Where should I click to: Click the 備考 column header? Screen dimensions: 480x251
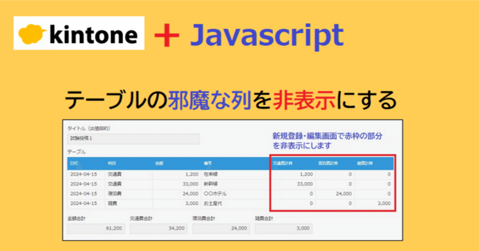(208, 163)
